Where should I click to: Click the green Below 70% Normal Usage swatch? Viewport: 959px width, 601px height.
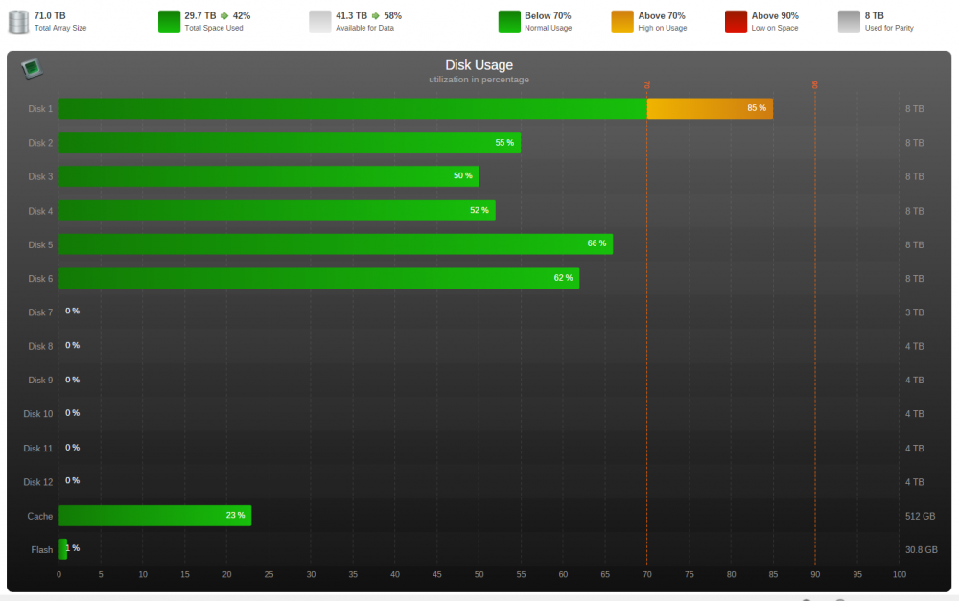[509, 21]
